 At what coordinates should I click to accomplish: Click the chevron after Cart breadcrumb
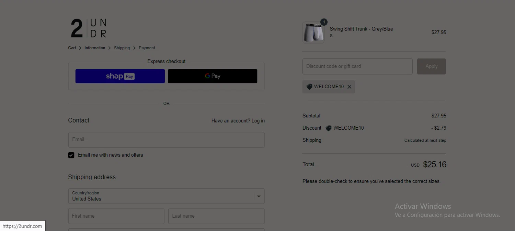coord(80,48)
